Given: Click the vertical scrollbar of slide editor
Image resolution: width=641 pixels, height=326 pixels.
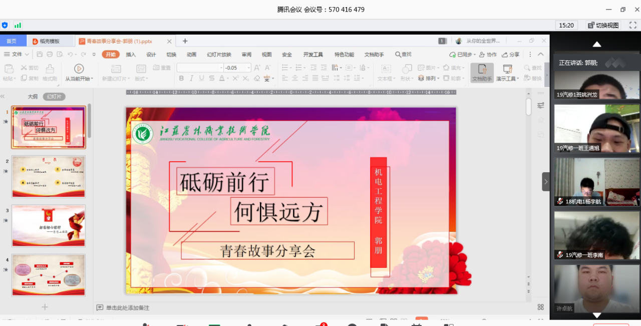Looking at the screenshot, I should coord(528,107).
